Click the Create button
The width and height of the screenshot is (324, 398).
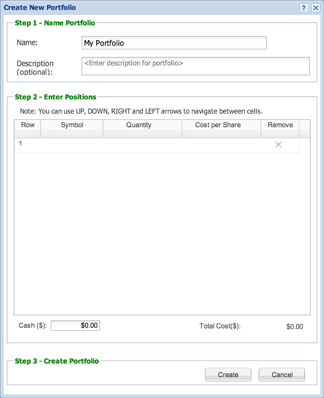228,375
